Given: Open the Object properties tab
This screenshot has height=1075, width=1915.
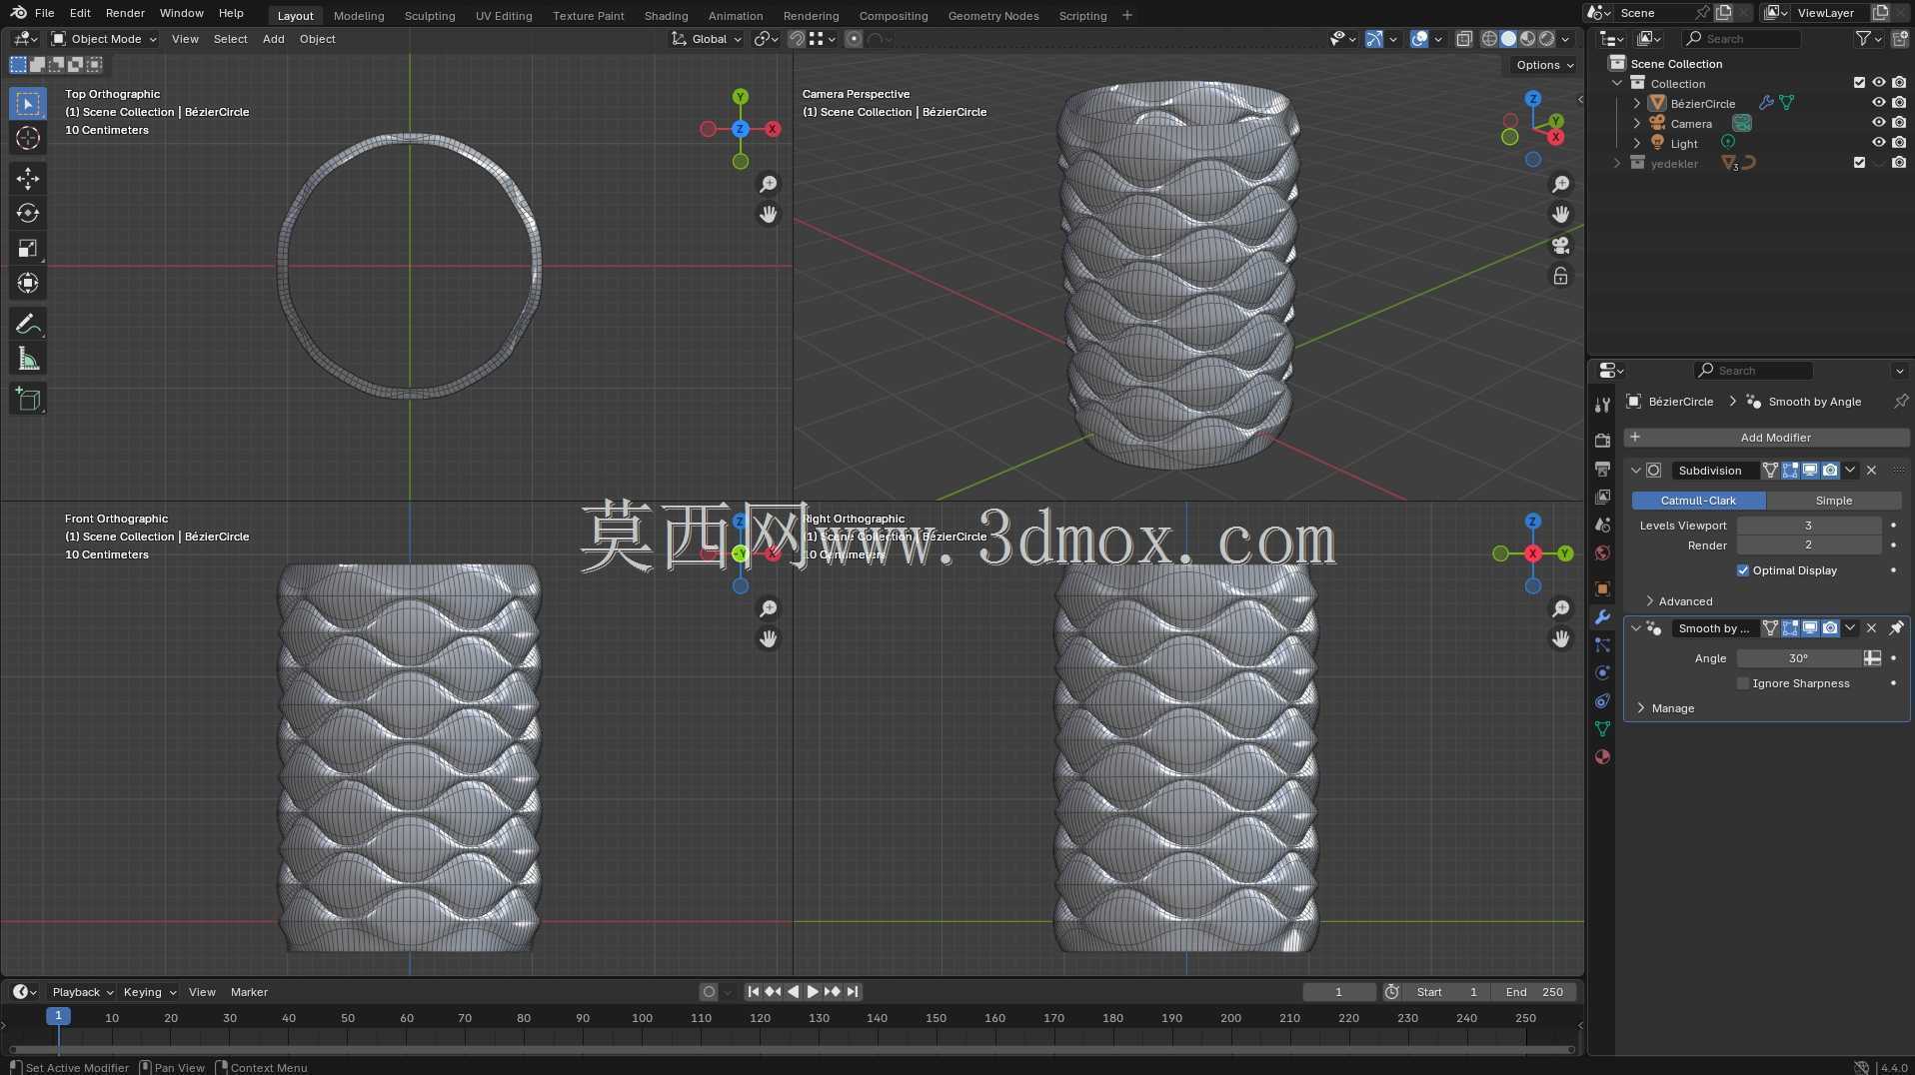Looking at the screenshot, I should pos(1602,588).
